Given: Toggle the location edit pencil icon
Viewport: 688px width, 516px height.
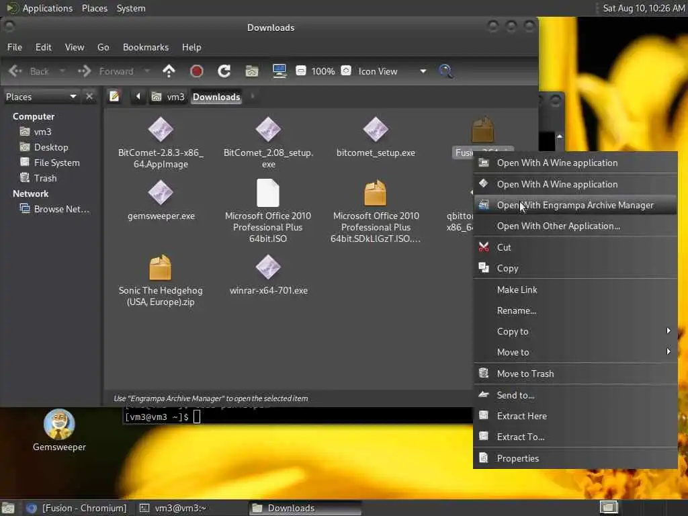Looking at the screenshot, I should pyautogui.click(x=114, y=96).
